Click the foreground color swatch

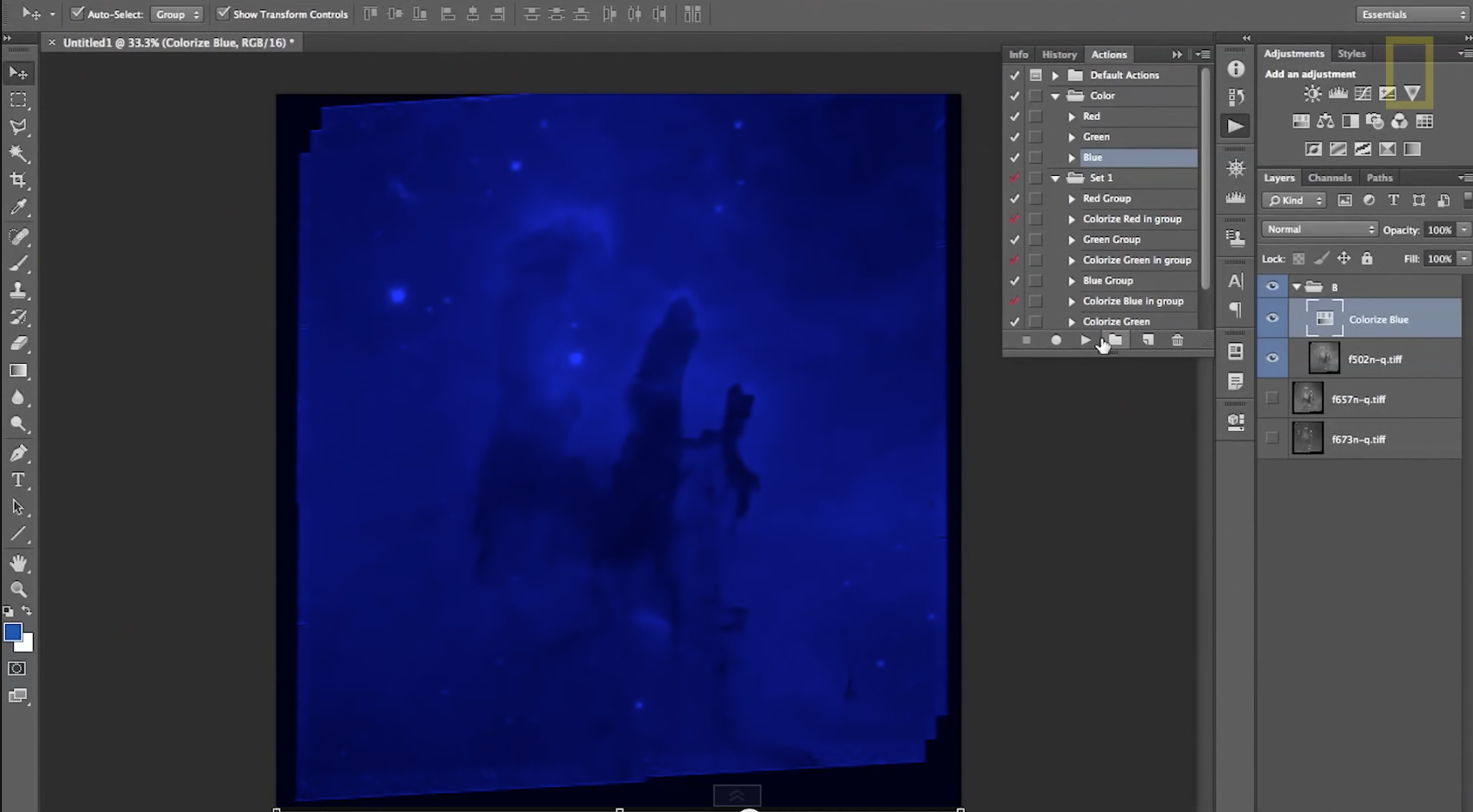pos(12,632)
